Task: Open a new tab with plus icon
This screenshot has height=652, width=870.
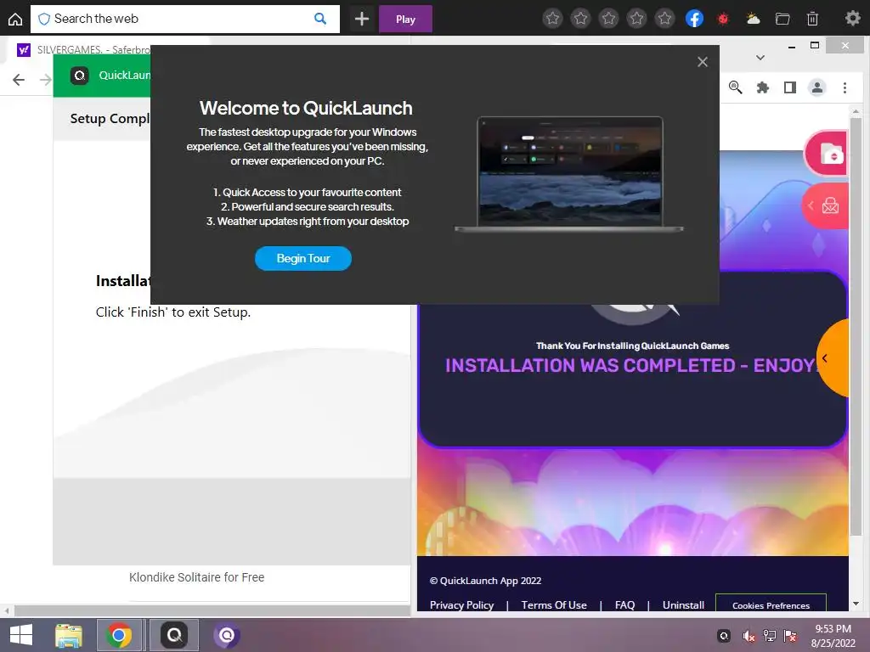Action: coord(362,19)
